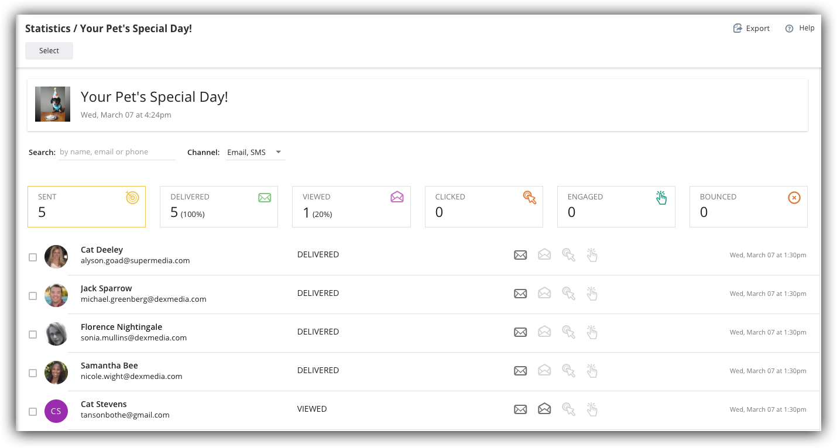Tick the Jack Sparrow checkbox
The height and width of the screenshot is (448, 837).
(33, 296)
